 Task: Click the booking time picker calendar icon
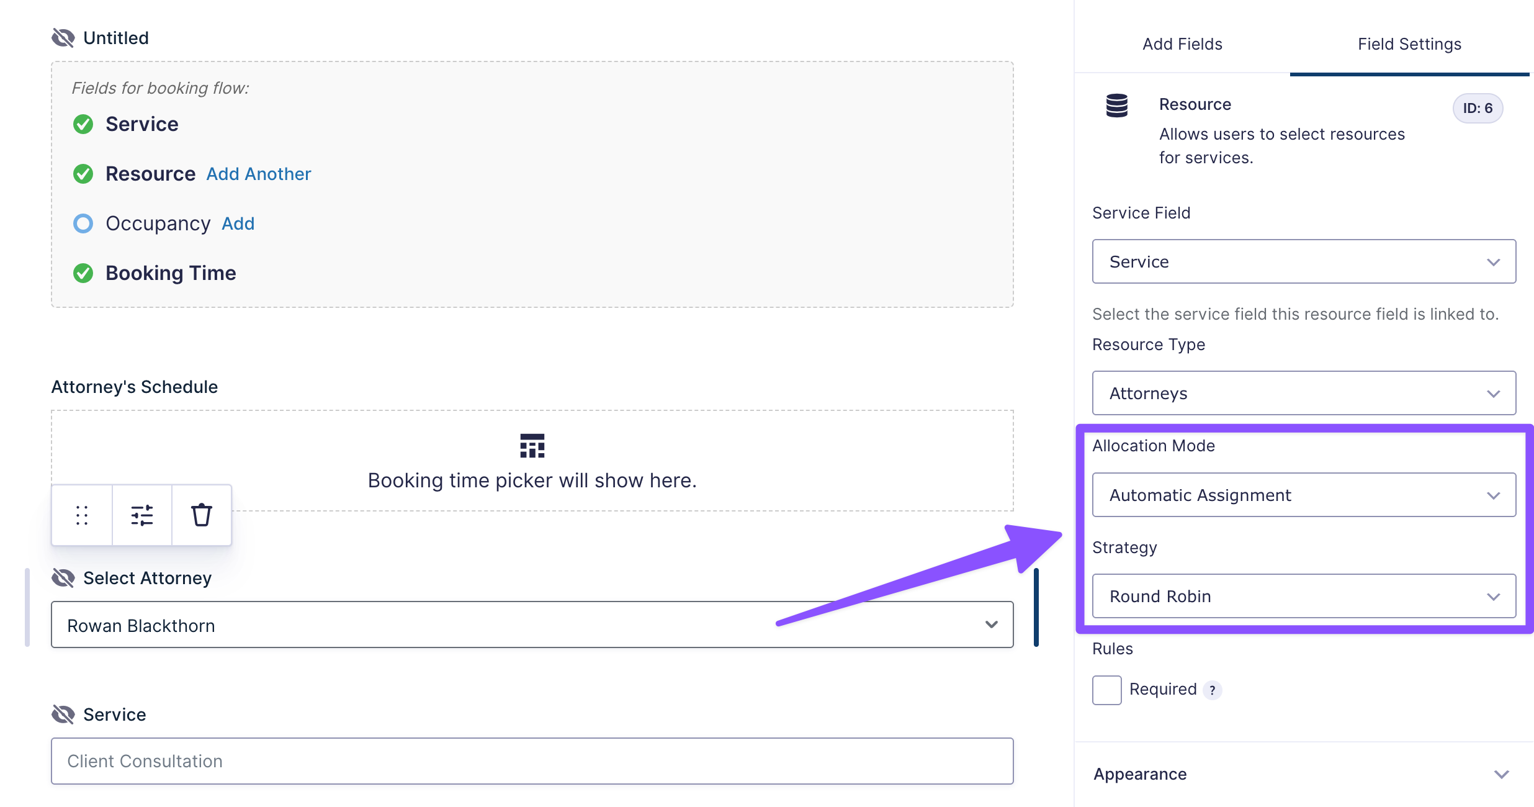532,446
